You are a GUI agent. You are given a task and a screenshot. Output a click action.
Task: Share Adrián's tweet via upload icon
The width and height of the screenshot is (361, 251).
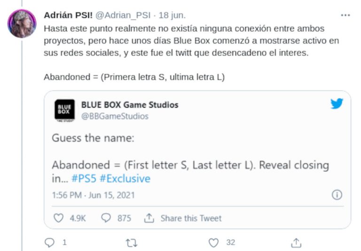coord(296,243)
